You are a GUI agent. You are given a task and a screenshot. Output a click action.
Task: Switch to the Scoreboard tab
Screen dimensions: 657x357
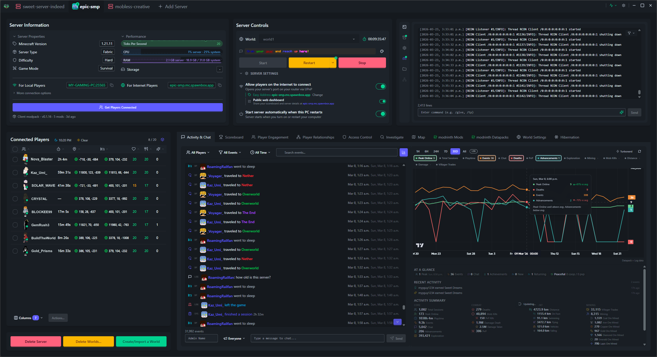231,137
